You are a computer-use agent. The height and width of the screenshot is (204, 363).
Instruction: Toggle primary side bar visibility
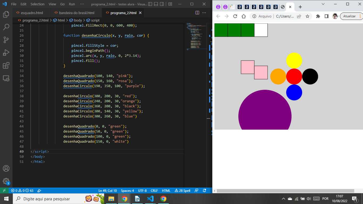point(150,4)
